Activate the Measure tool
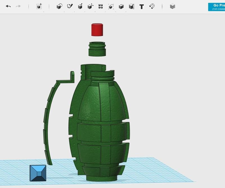The image size is (225, 188). tap(131, 6)
